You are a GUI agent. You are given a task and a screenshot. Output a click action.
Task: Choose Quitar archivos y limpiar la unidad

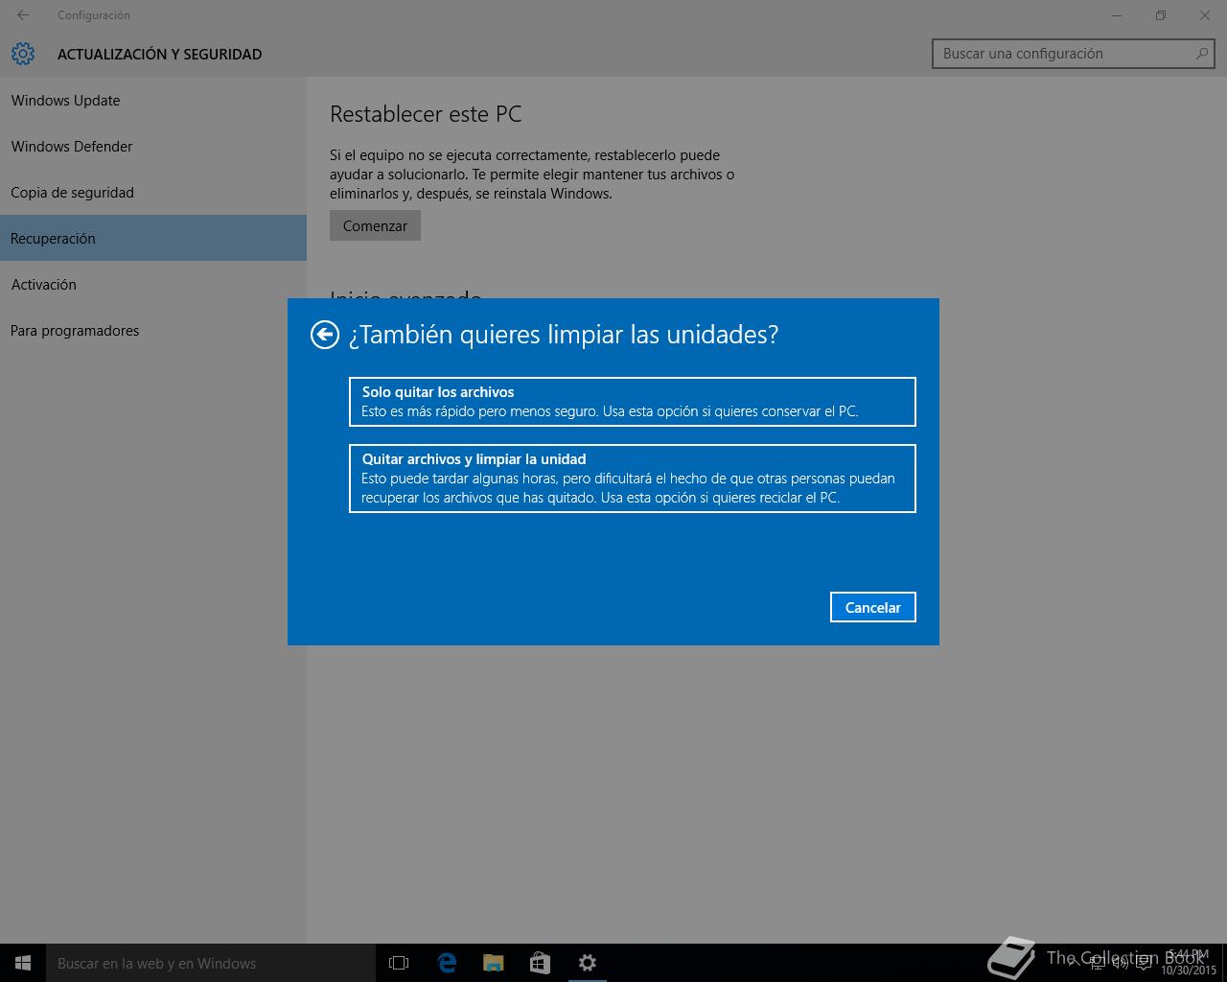click(x=633, y=479)
